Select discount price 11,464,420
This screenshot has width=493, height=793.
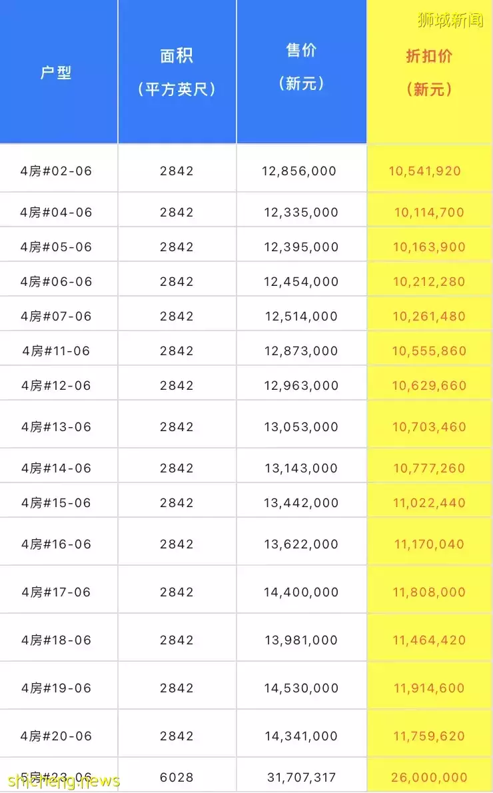(429, 640)
